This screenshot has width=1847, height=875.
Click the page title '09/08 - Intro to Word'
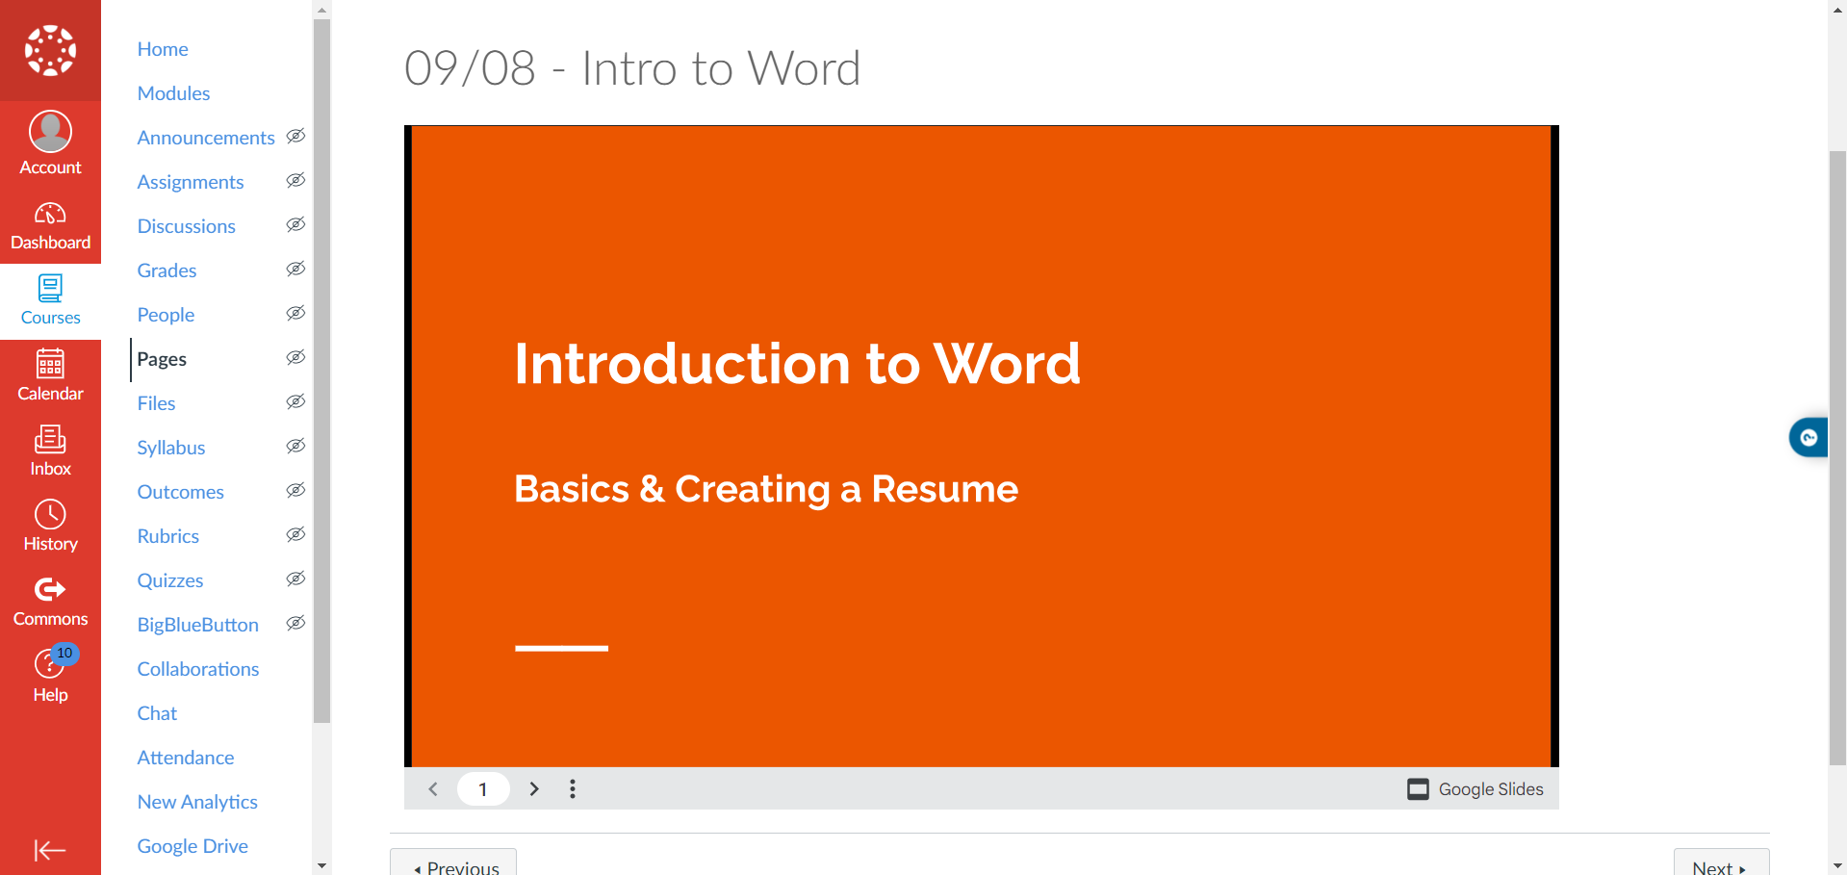[x=632, y=68]
